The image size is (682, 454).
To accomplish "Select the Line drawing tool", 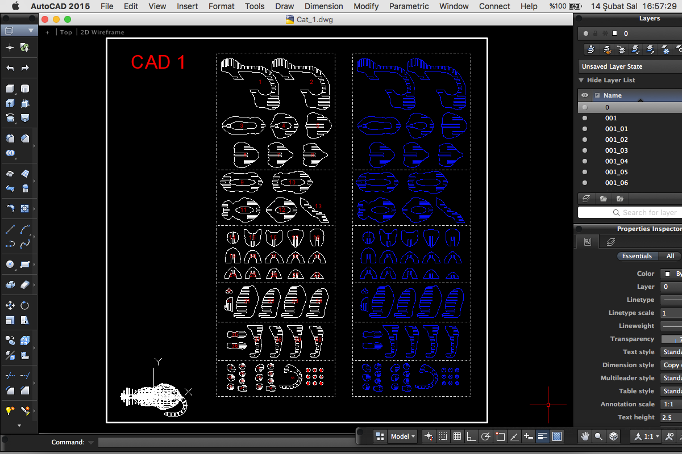I will pos(10,230).
